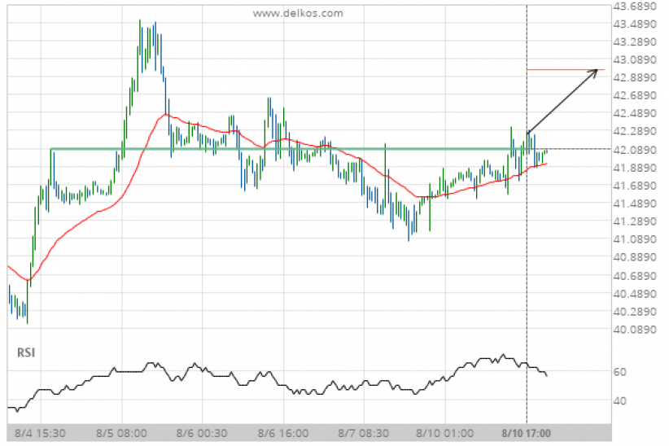Select the 8/7 08:30 time label
This screenshot has width=669, height=446.
[x=364, y=434]
